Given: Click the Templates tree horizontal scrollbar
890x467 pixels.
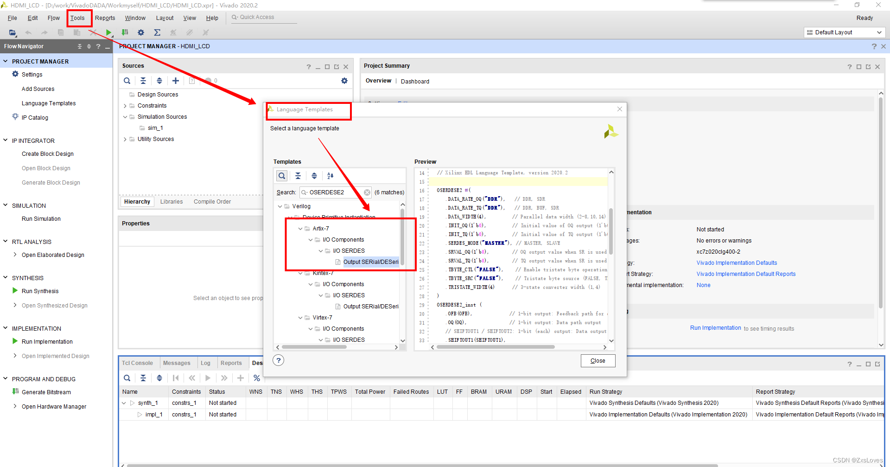Looking at the screenshot, I should click(x=314, y=347).
